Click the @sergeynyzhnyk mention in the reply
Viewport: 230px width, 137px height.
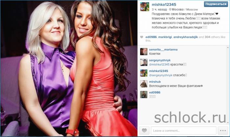point(161,75)
